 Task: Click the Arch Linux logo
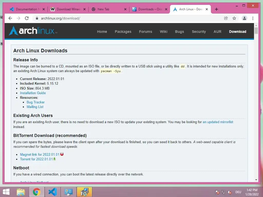(x=33, y=31)
